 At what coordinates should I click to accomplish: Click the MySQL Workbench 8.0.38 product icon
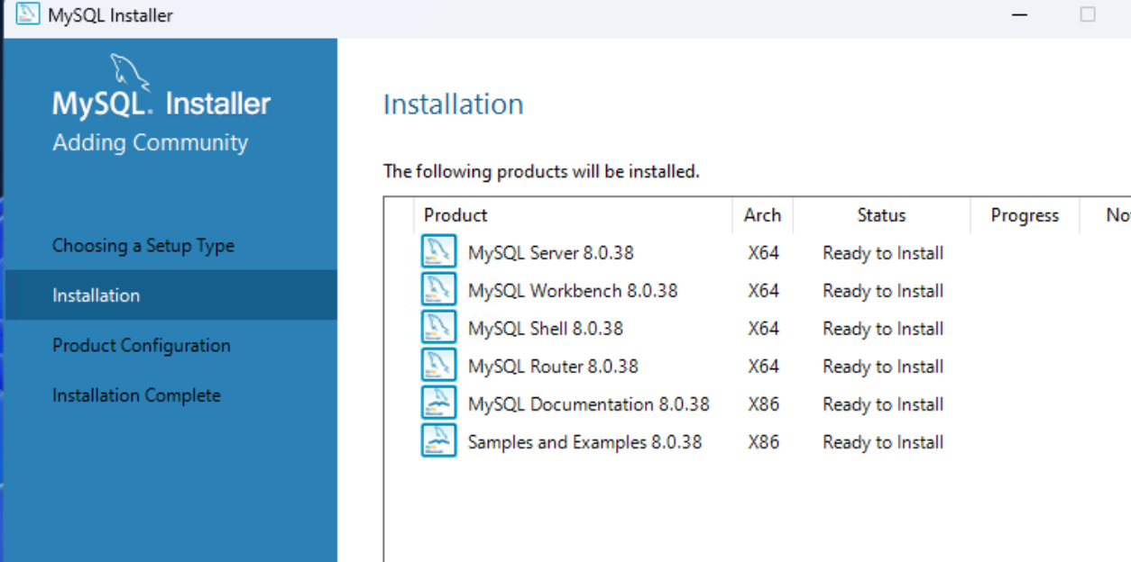pos(438,291)
